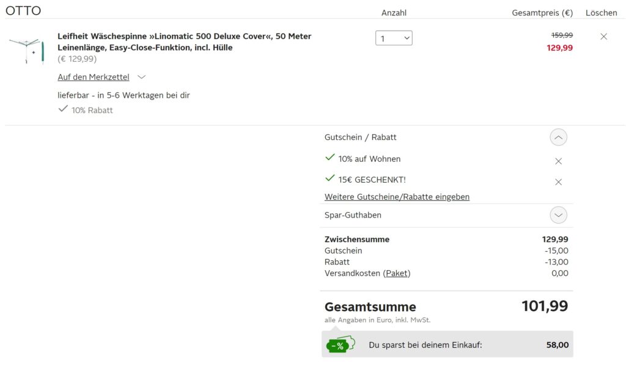626x366 pixels.
Task: Open the Paket shipping info link
Action: click(396, 273)
